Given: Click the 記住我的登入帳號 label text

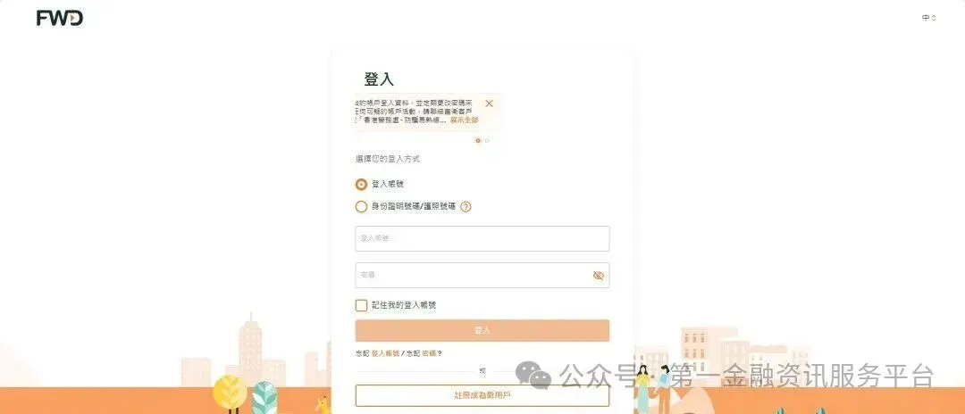Looking at the screenshot, I should pos(404,305).
